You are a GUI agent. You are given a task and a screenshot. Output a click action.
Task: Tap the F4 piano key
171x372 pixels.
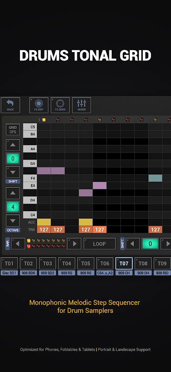[30, 178]
